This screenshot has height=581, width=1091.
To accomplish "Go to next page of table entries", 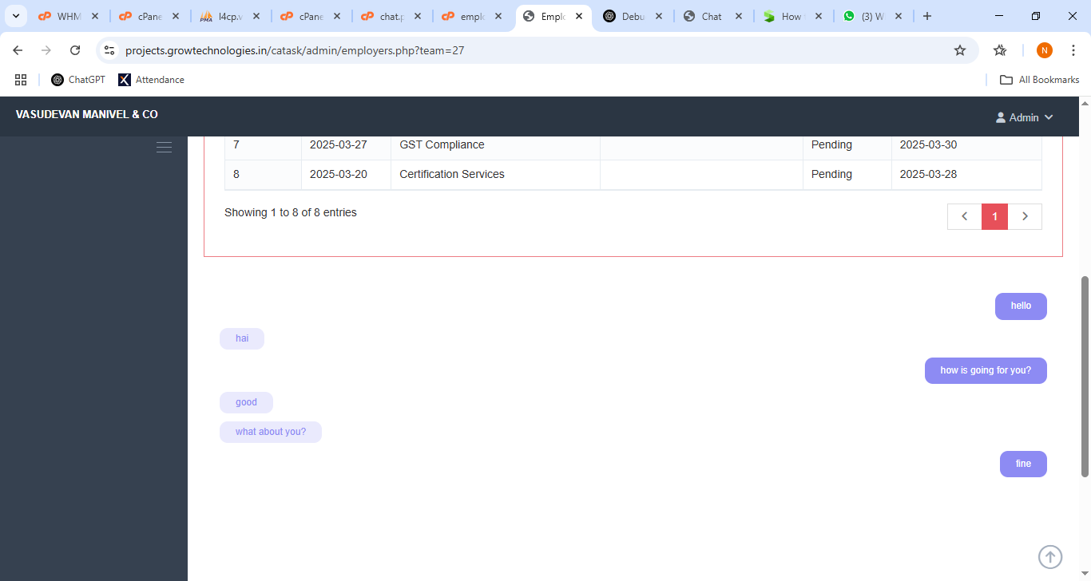I will (x=1025, y=216).
